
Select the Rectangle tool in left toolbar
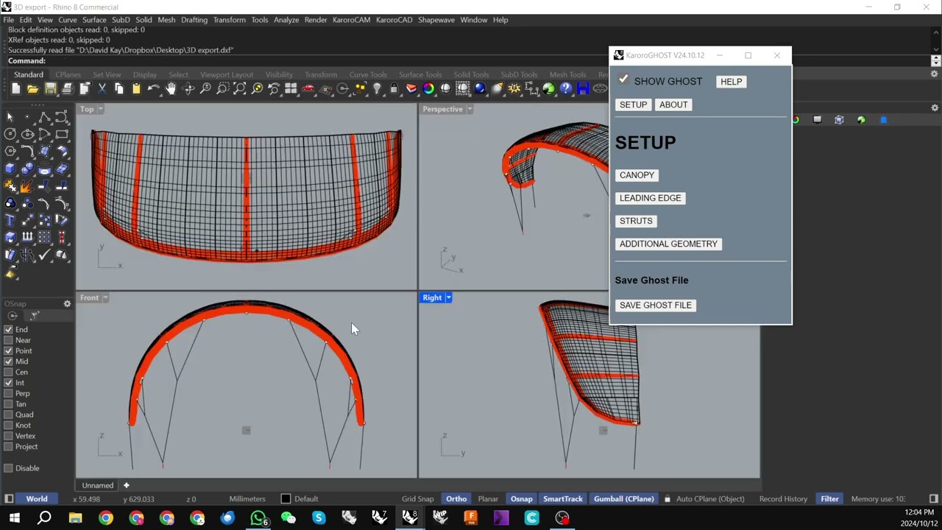[x=62, y=134]
